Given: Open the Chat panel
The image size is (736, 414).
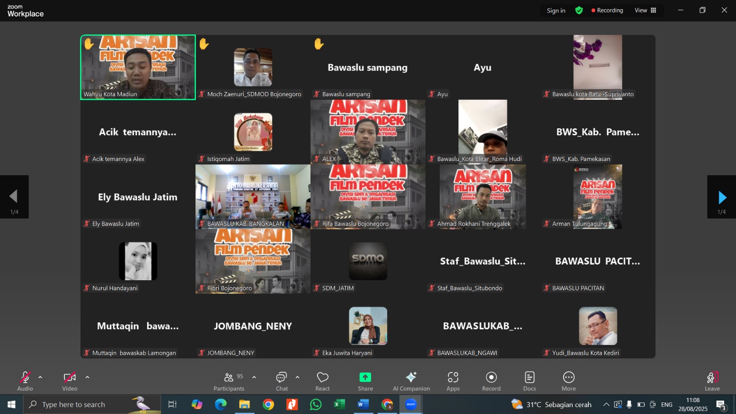Looking at the screenshot, I should tap(282, 381).
